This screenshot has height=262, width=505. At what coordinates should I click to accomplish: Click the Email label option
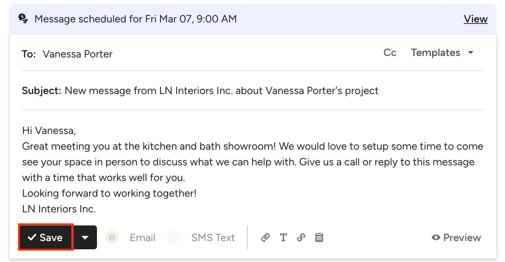coord(142,237)
